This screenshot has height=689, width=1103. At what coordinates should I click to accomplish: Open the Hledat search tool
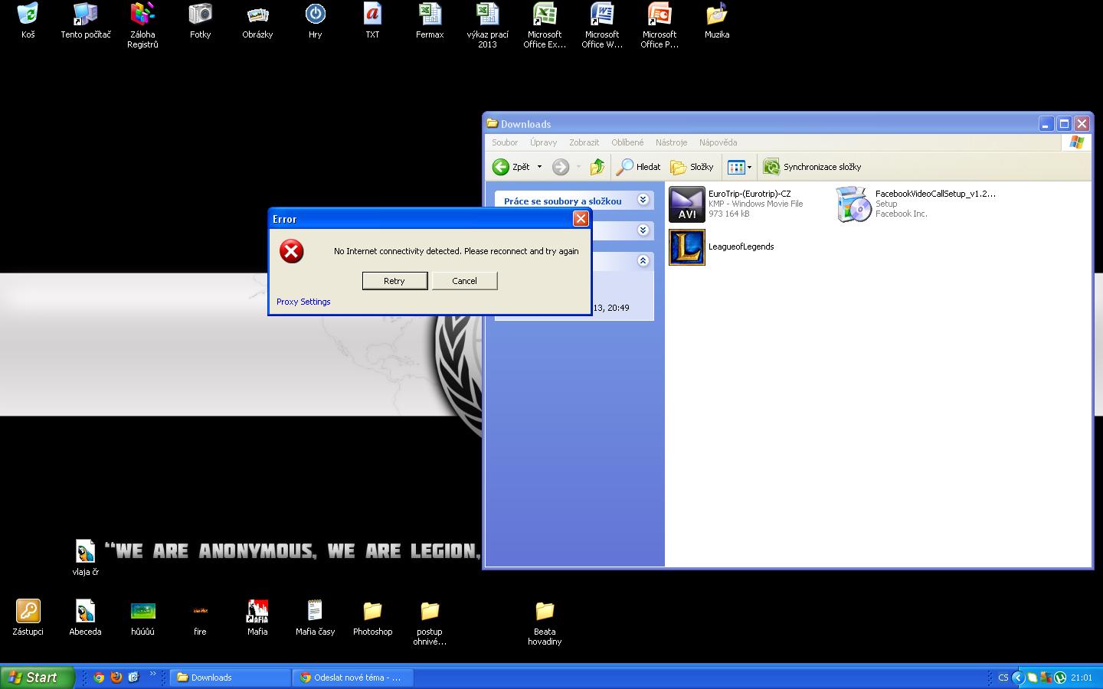(x=639, y=167)
